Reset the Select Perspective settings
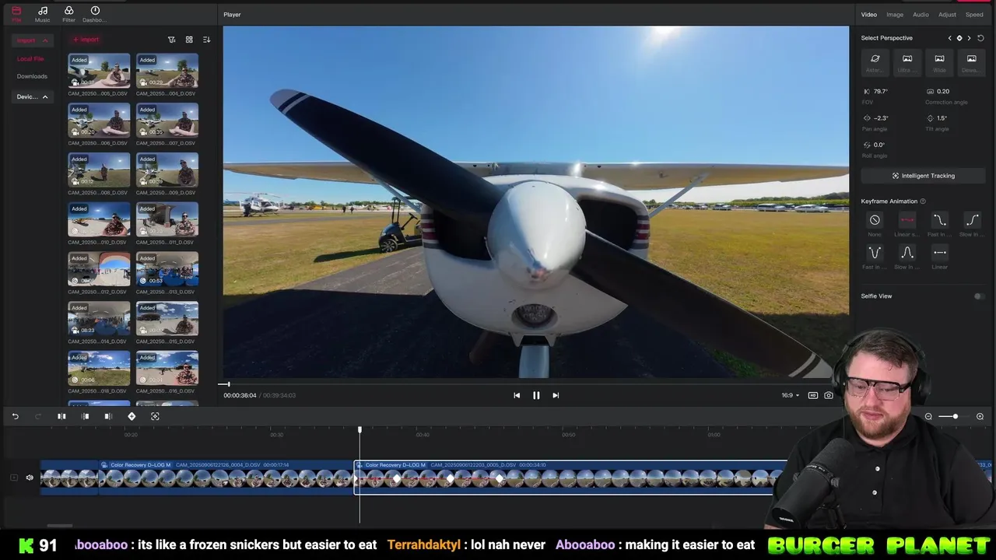Viewport: 996px width, 560px height. coord(980,38)
